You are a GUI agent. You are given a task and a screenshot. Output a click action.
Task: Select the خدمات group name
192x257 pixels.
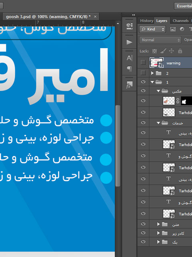coord(178,123)
